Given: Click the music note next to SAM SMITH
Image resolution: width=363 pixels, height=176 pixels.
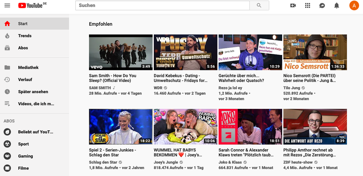Looking at the screenshot, I should click(x=114, y=88).
